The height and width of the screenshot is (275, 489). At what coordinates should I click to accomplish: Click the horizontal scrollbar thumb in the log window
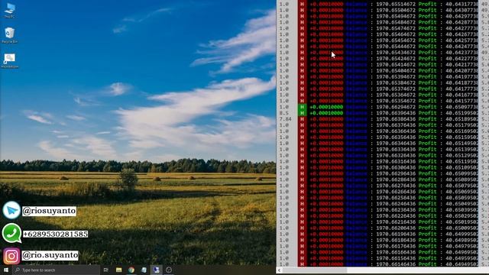tap(314, 270)
